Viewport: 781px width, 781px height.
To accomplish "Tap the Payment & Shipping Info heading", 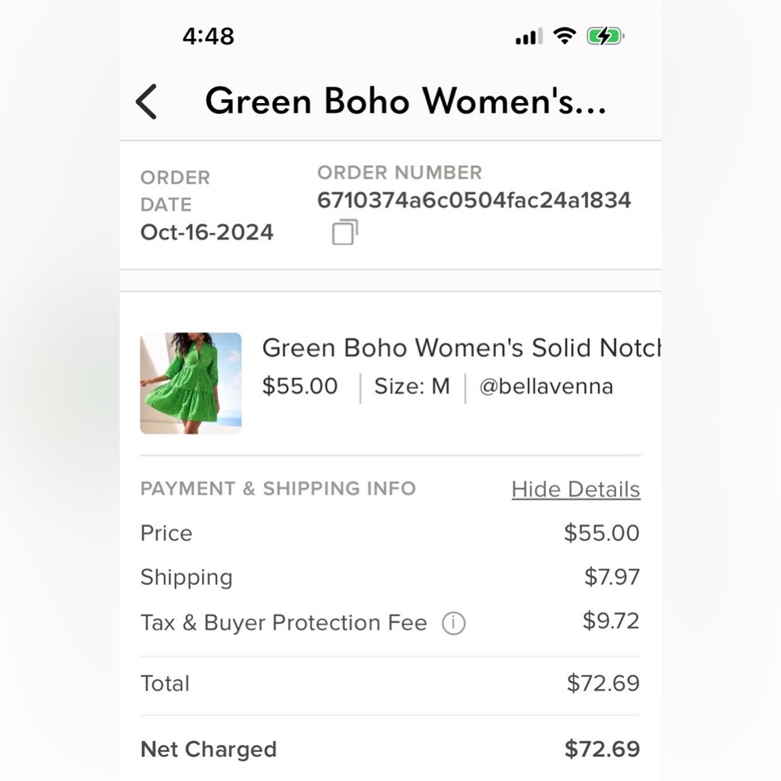I will [278, 489].
